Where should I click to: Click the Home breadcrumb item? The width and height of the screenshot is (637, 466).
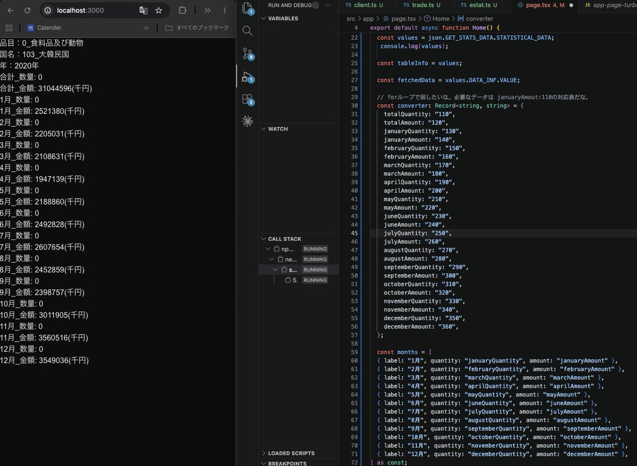click(436, 19)
